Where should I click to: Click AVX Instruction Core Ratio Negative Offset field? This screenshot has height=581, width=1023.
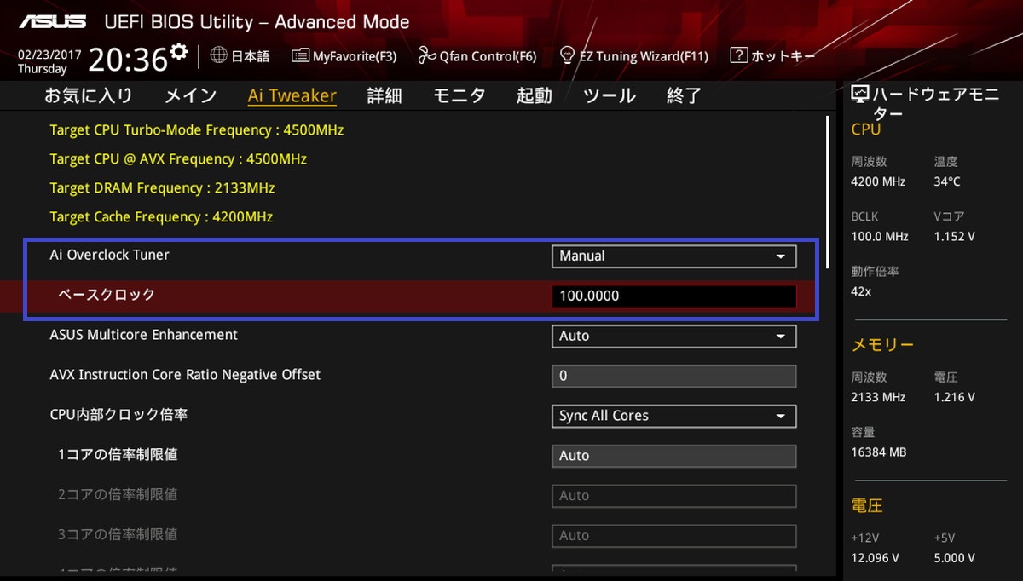pos(673,376)
